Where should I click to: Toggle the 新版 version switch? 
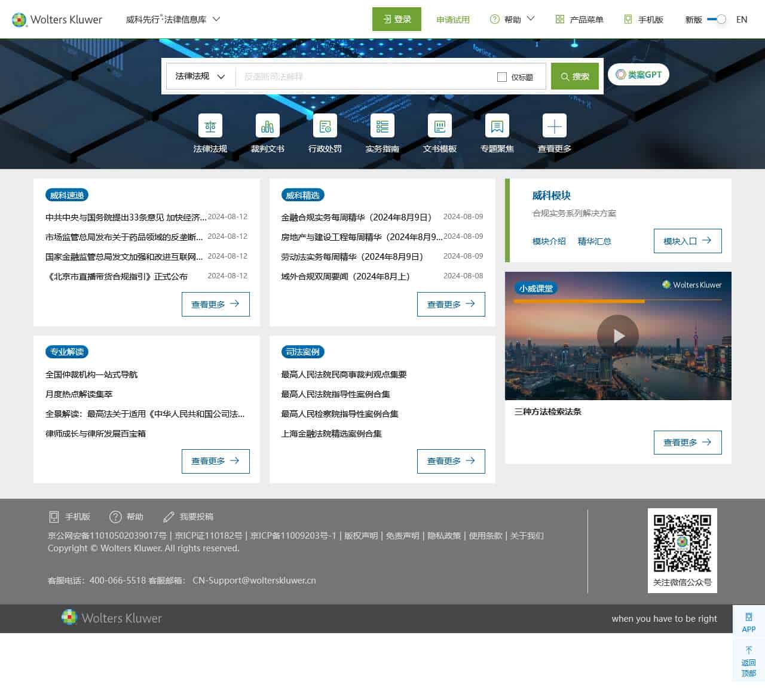point(717,19)
